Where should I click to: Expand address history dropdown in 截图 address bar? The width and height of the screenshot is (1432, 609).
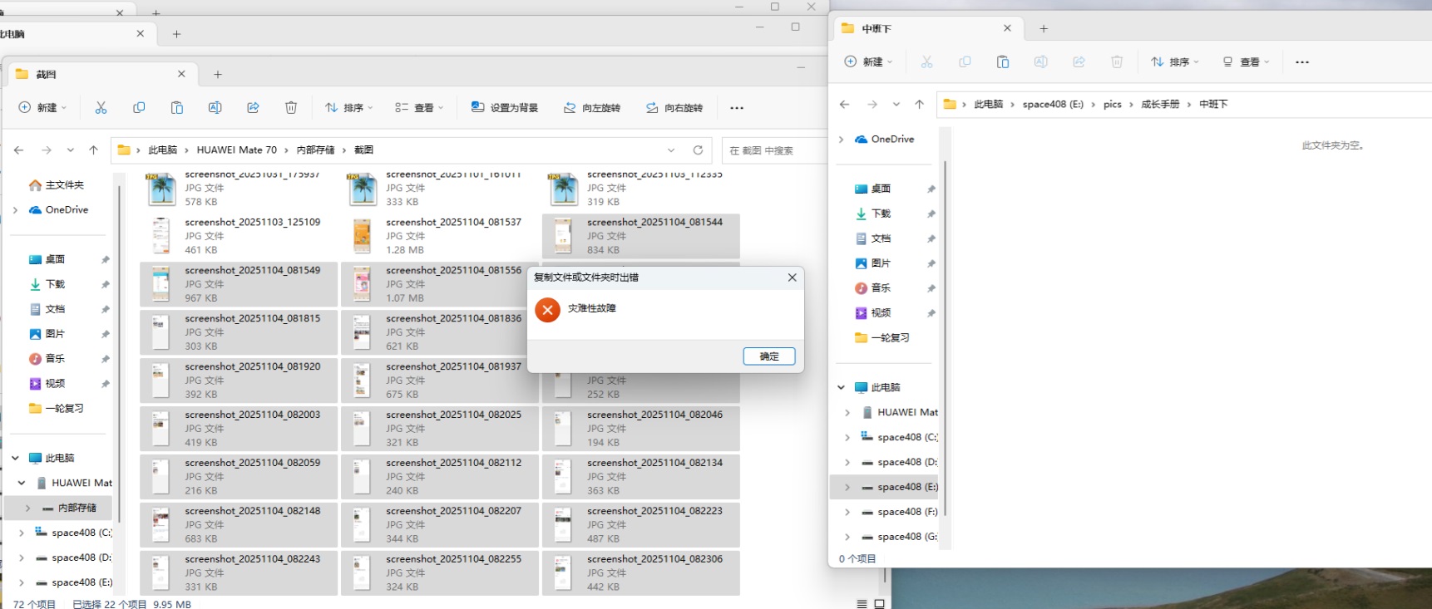coord(671,150)
